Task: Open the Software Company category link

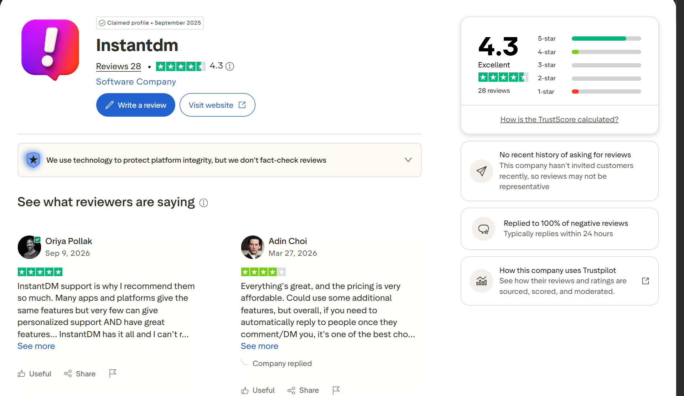Action: click(136, 82)
